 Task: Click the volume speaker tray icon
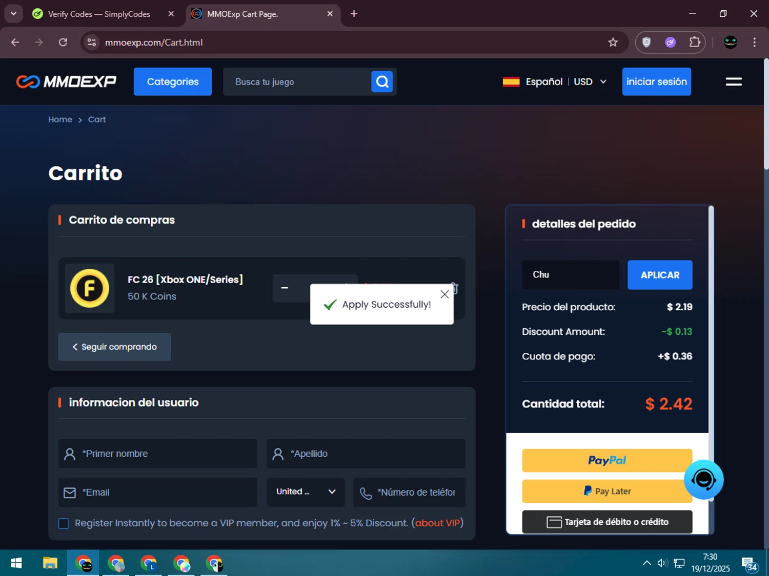pos(662,563)
